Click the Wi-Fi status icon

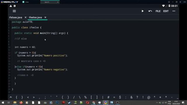pyautogui.click(x=163, y=6)
